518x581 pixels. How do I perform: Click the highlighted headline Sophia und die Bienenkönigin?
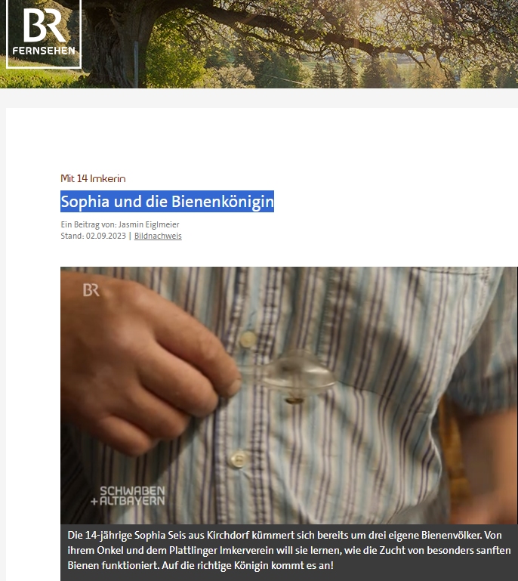click(167, 202)
